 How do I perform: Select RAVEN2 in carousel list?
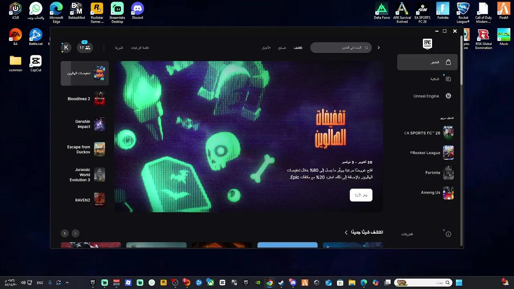(x=85, y=200)
